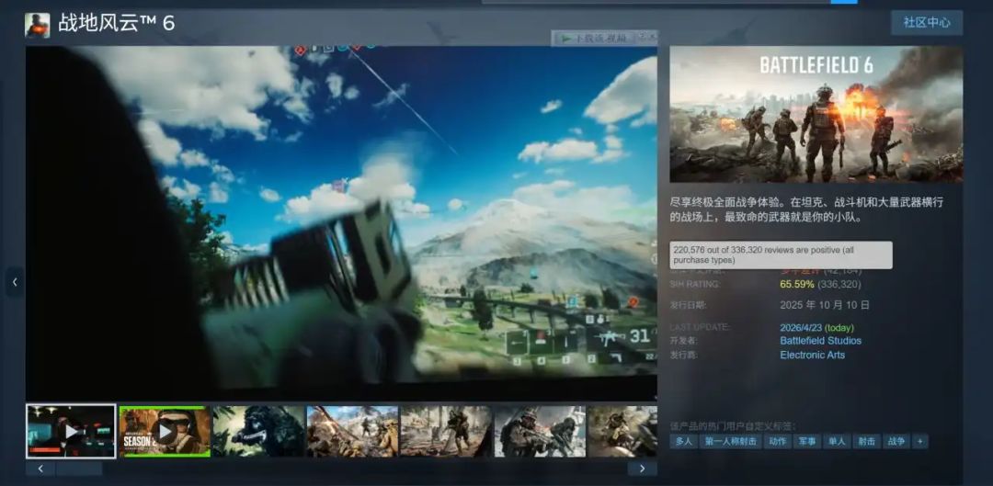Open developer link Battlefield Studios
The height and width of the screenshot is (486, 993).
[x=820, y=341]
